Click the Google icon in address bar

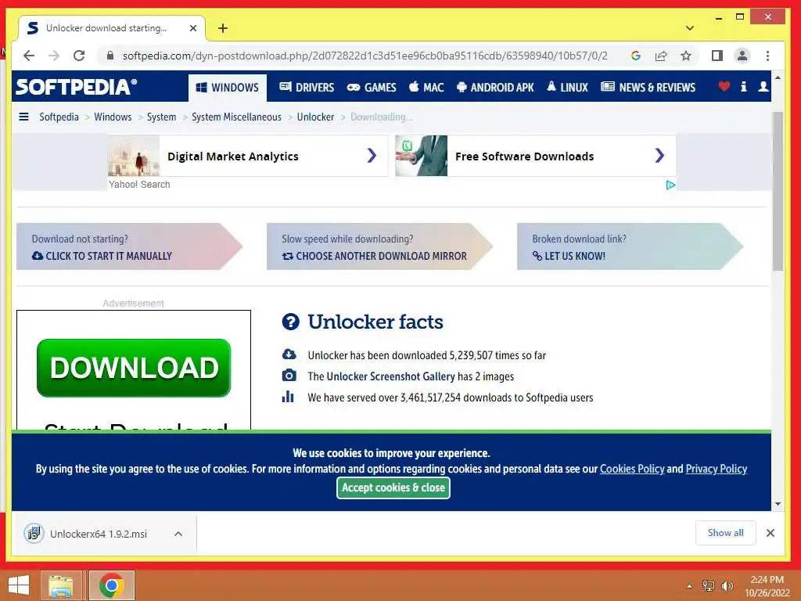[x=636, y=56]
